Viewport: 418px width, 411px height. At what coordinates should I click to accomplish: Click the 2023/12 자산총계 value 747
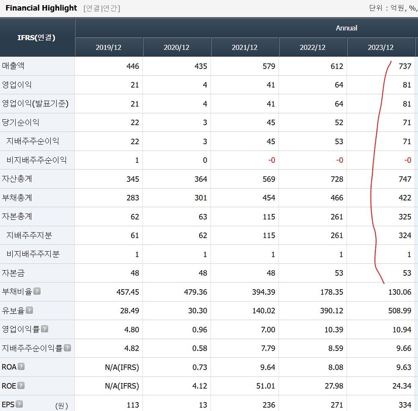(x=404, y=179)
